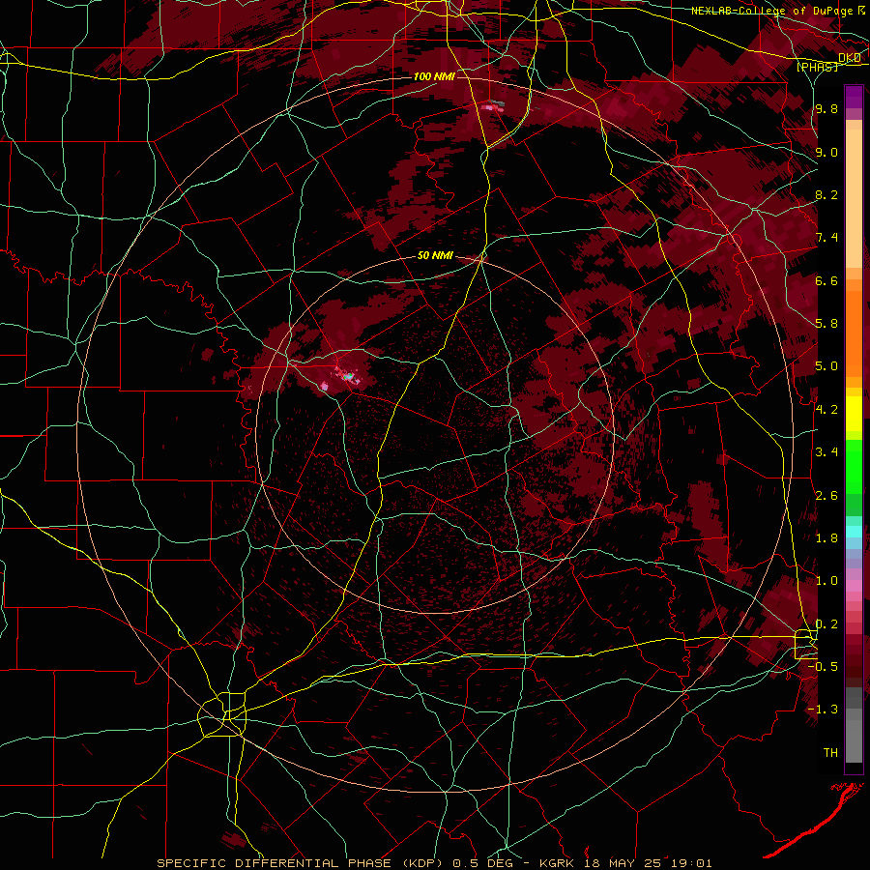Pick the purple swatch atop the color bar
870x870 pixels.
(x=854, y=97)
